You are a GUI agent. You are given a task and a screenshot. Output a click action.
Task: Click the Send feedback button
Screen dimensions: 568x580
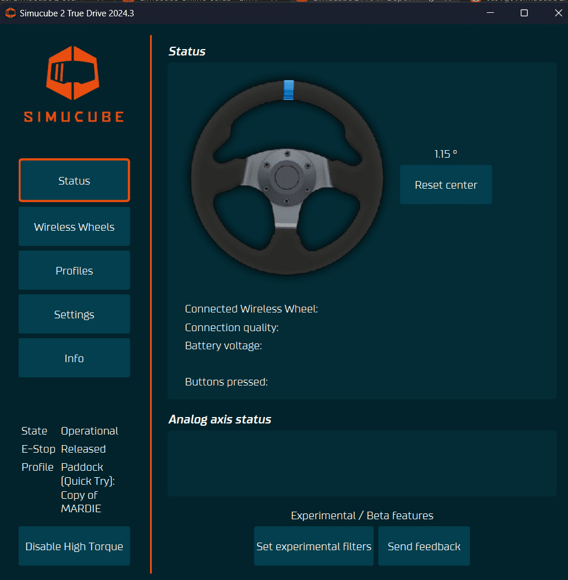pyautogui.click(x=424, y=546)
